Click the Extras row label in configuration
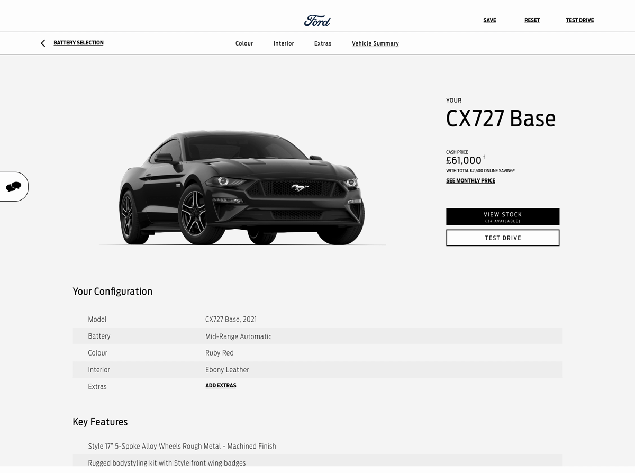 tap(97, 387)
